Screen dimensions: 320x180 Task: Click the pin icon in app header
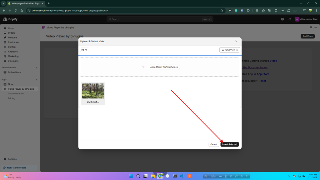[x=311, y=27]
